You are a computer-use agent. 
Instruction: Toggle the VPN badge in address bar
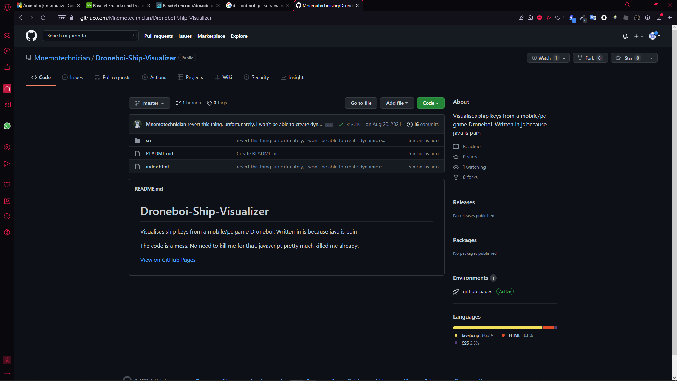pos(62,18)
